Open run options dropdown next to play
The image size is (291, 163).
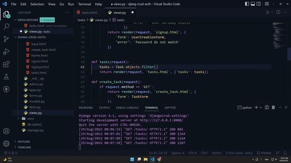[x=272, y=13]
